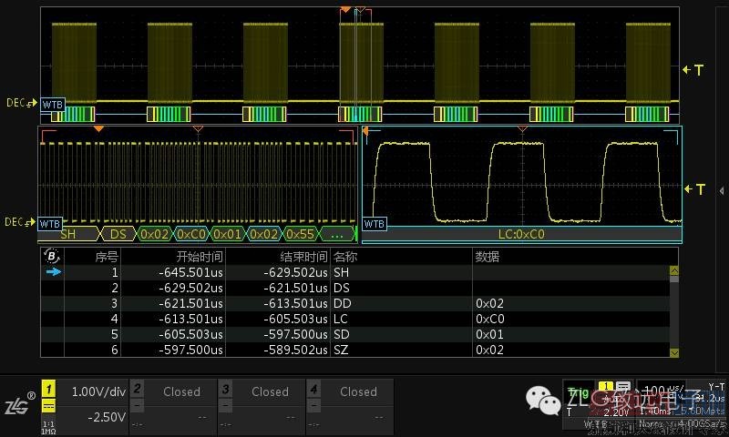Image resolution: width=729 pixels, height=437 pixels.
Task: Click the 名称 column header
Action: pos(345,257)
